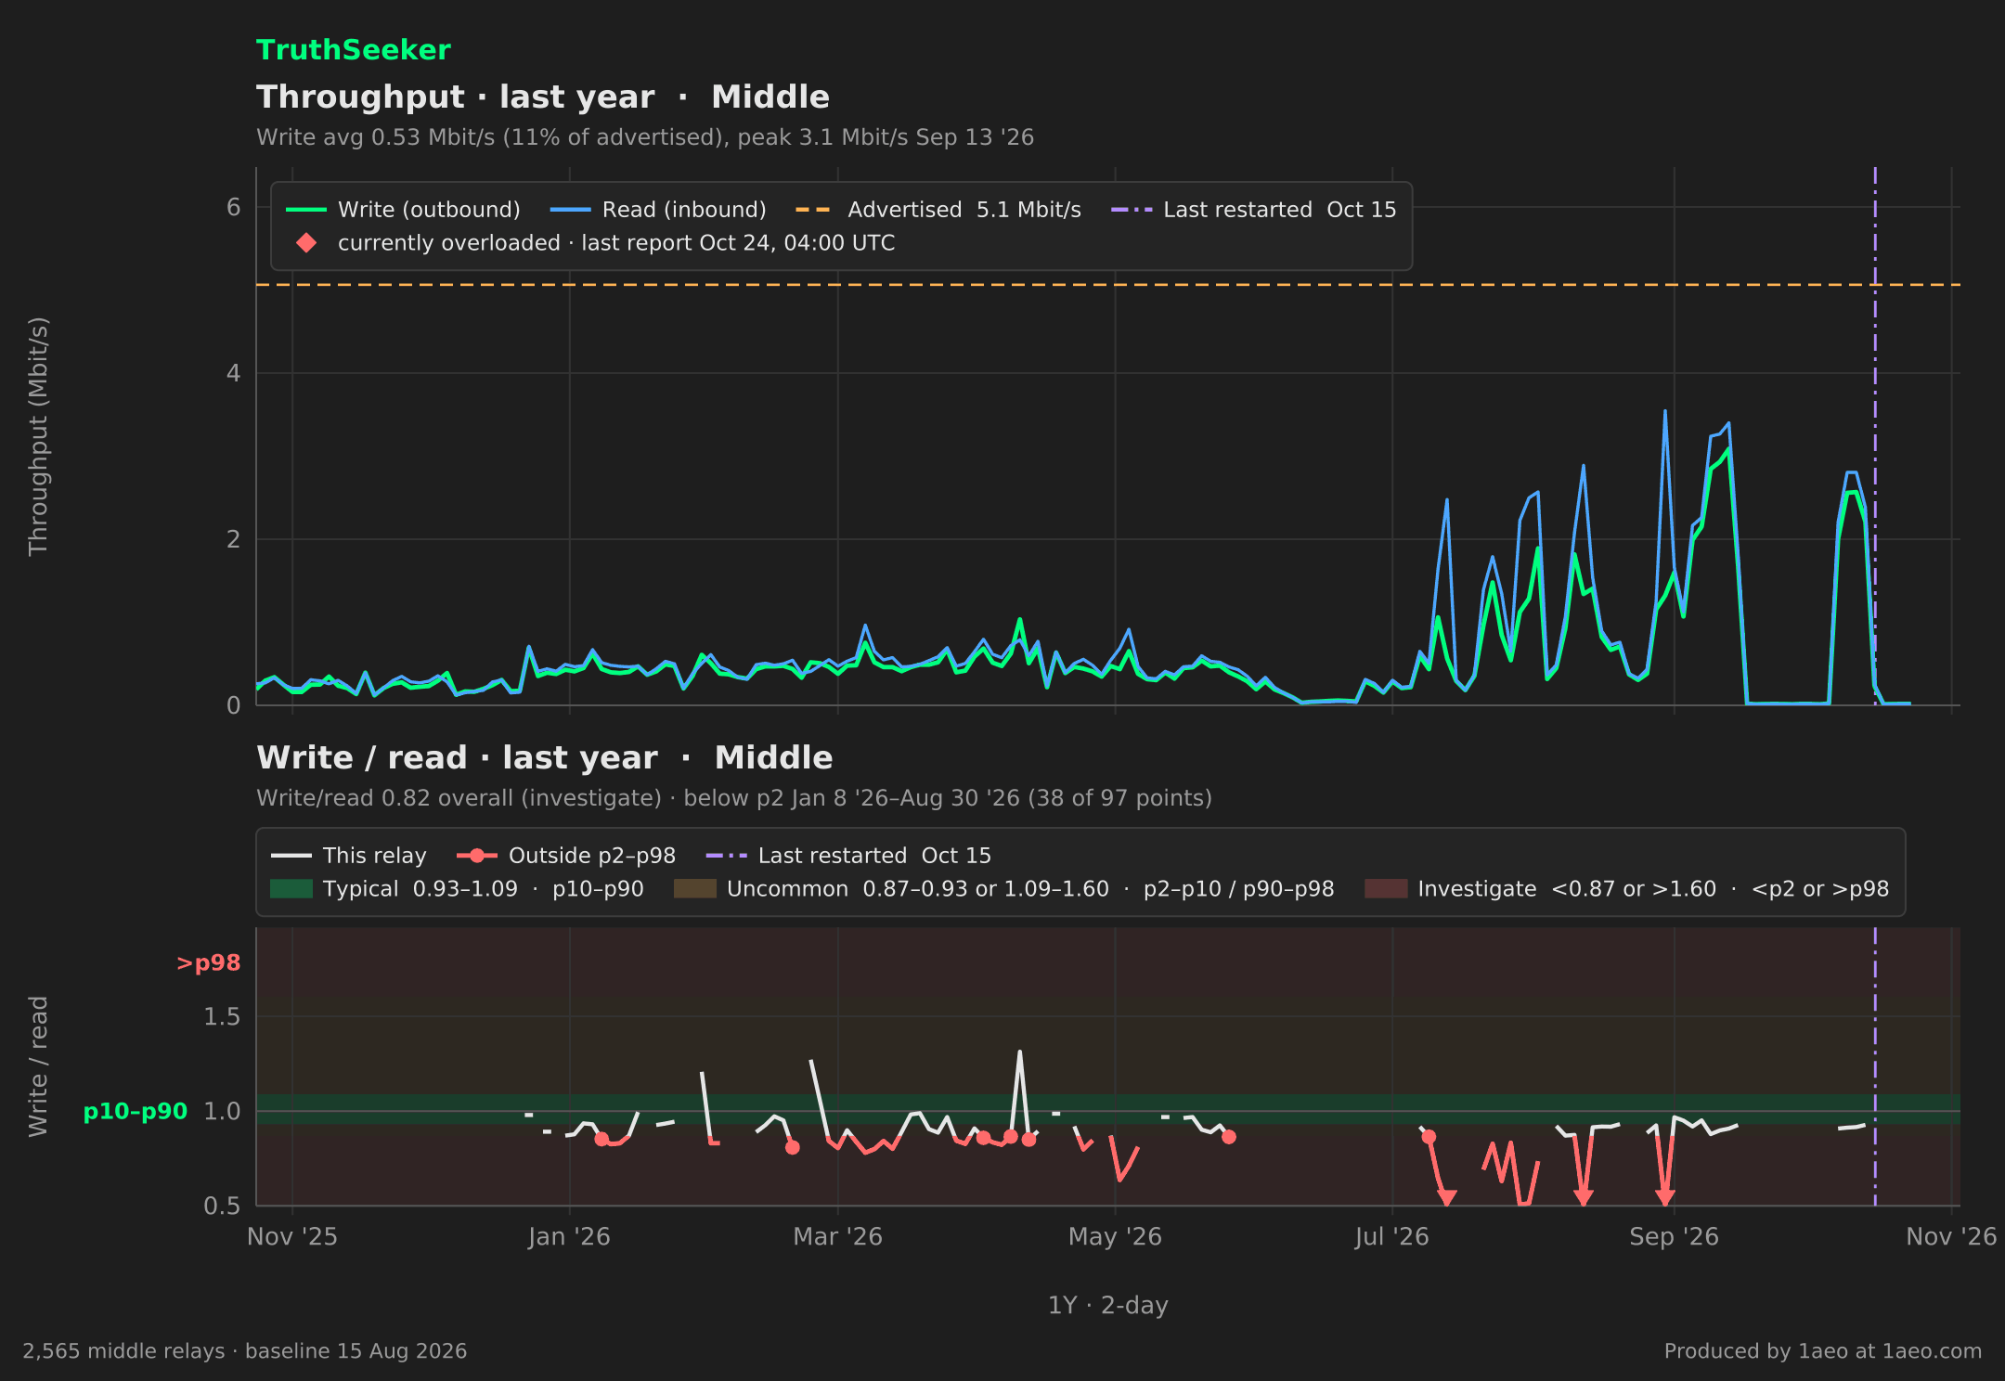Click the blue Read (inbound) legend line
Viewport: 2005px width, 1381px height.
[x=570, y=210]
